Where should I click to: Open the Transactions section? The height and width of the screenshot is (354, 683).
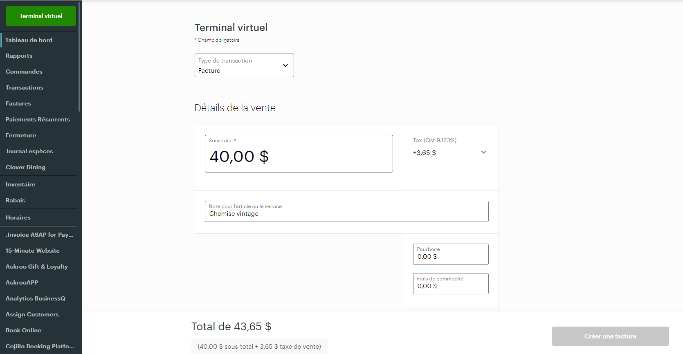coord(24,87)
